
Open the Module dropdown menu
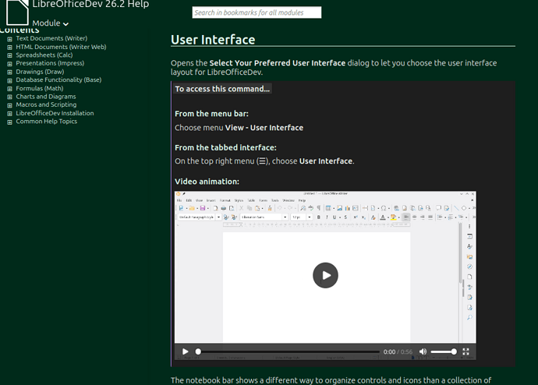51,23
